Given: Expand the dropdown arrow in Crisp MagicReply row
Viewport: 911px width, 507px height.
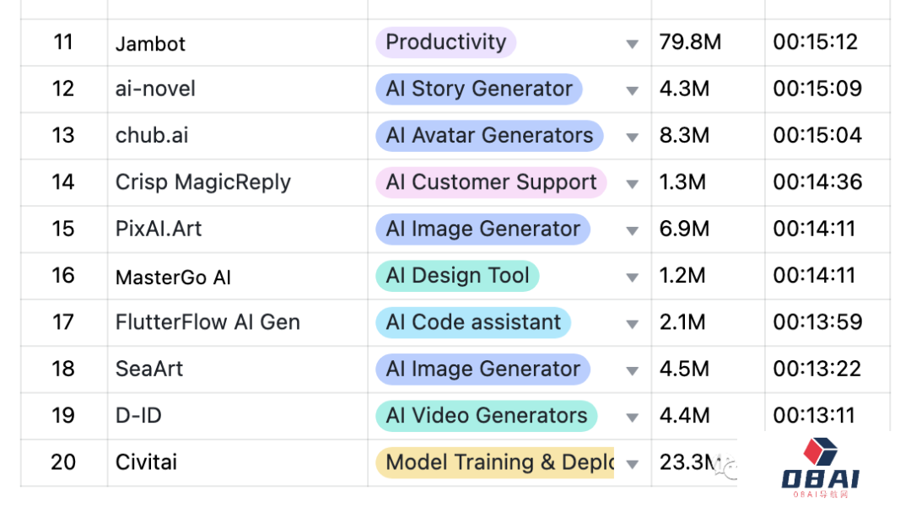Looking at the screenshot, I should [632, 184].
